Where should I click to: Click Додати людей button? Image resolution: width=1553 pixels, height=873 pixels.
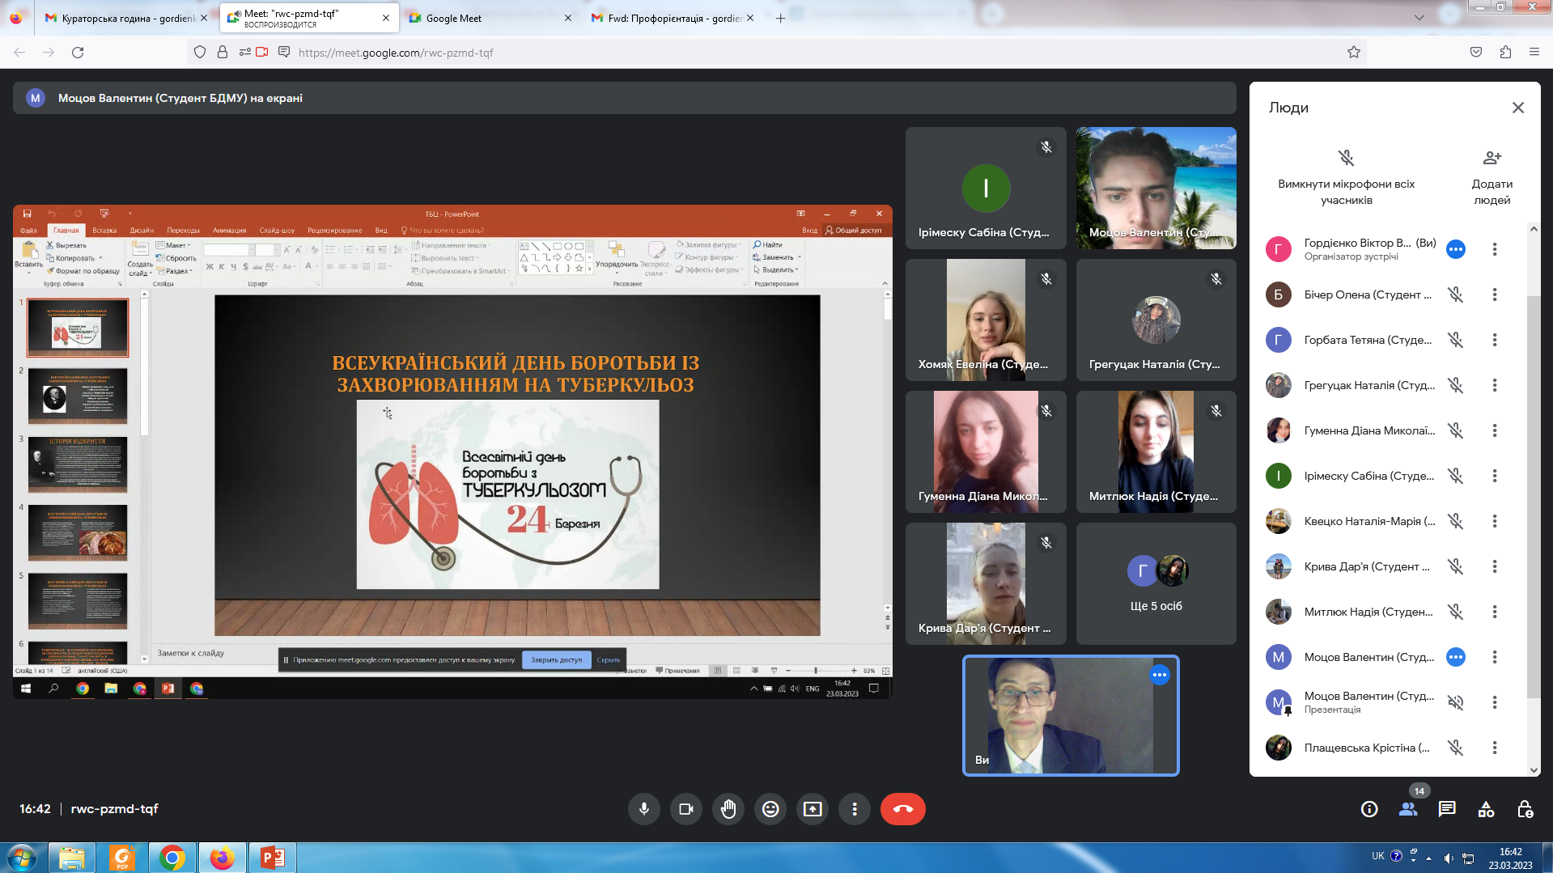pos(1491,178)
